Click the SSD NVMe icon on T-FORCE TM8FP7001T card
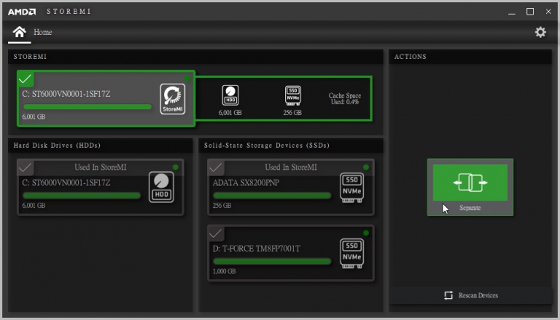Viewport: 560px width, 320px height. pyautogui.click(x=351, y=253)
